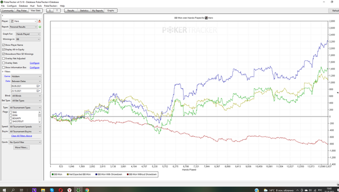The image size is (339, 192).
Task: Open the Twitch app in the taskbar
Action: pyautogui.click(x=34, y=190)
